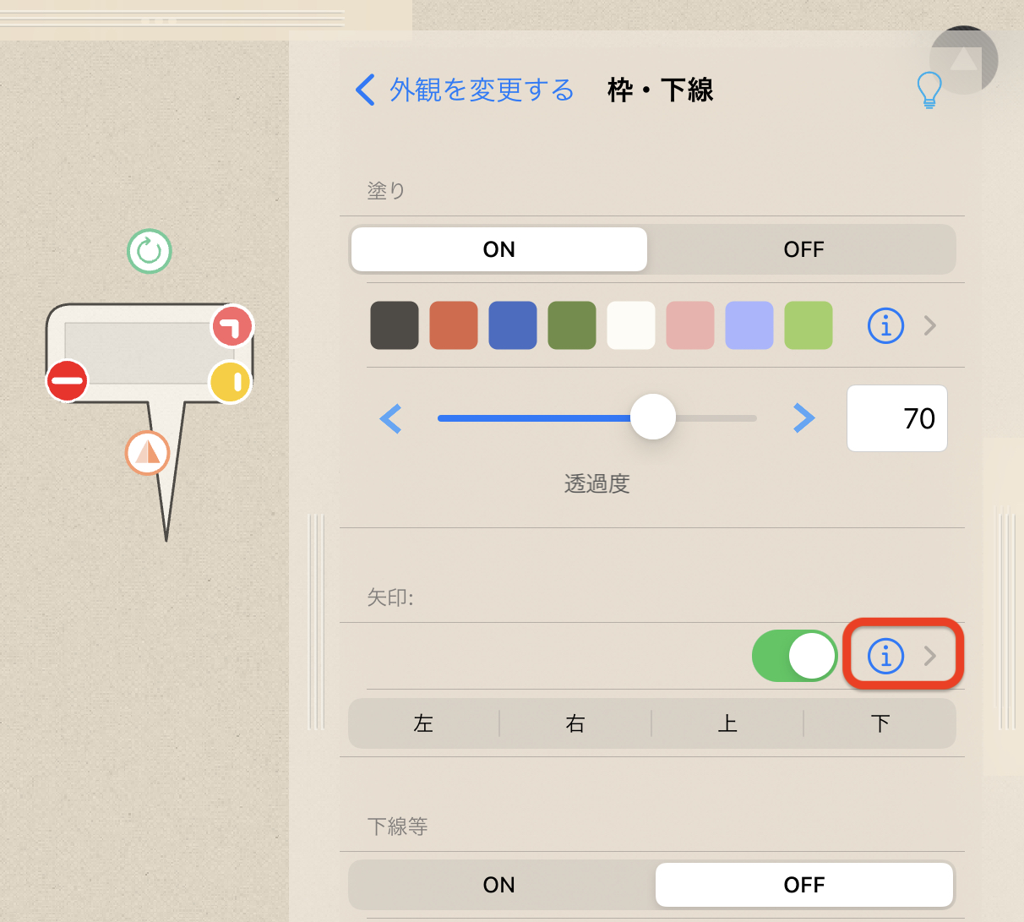Tap the light bulb hint icon
The width and height of the screenshot is (1024, 922).
click(x=929, y=90)
